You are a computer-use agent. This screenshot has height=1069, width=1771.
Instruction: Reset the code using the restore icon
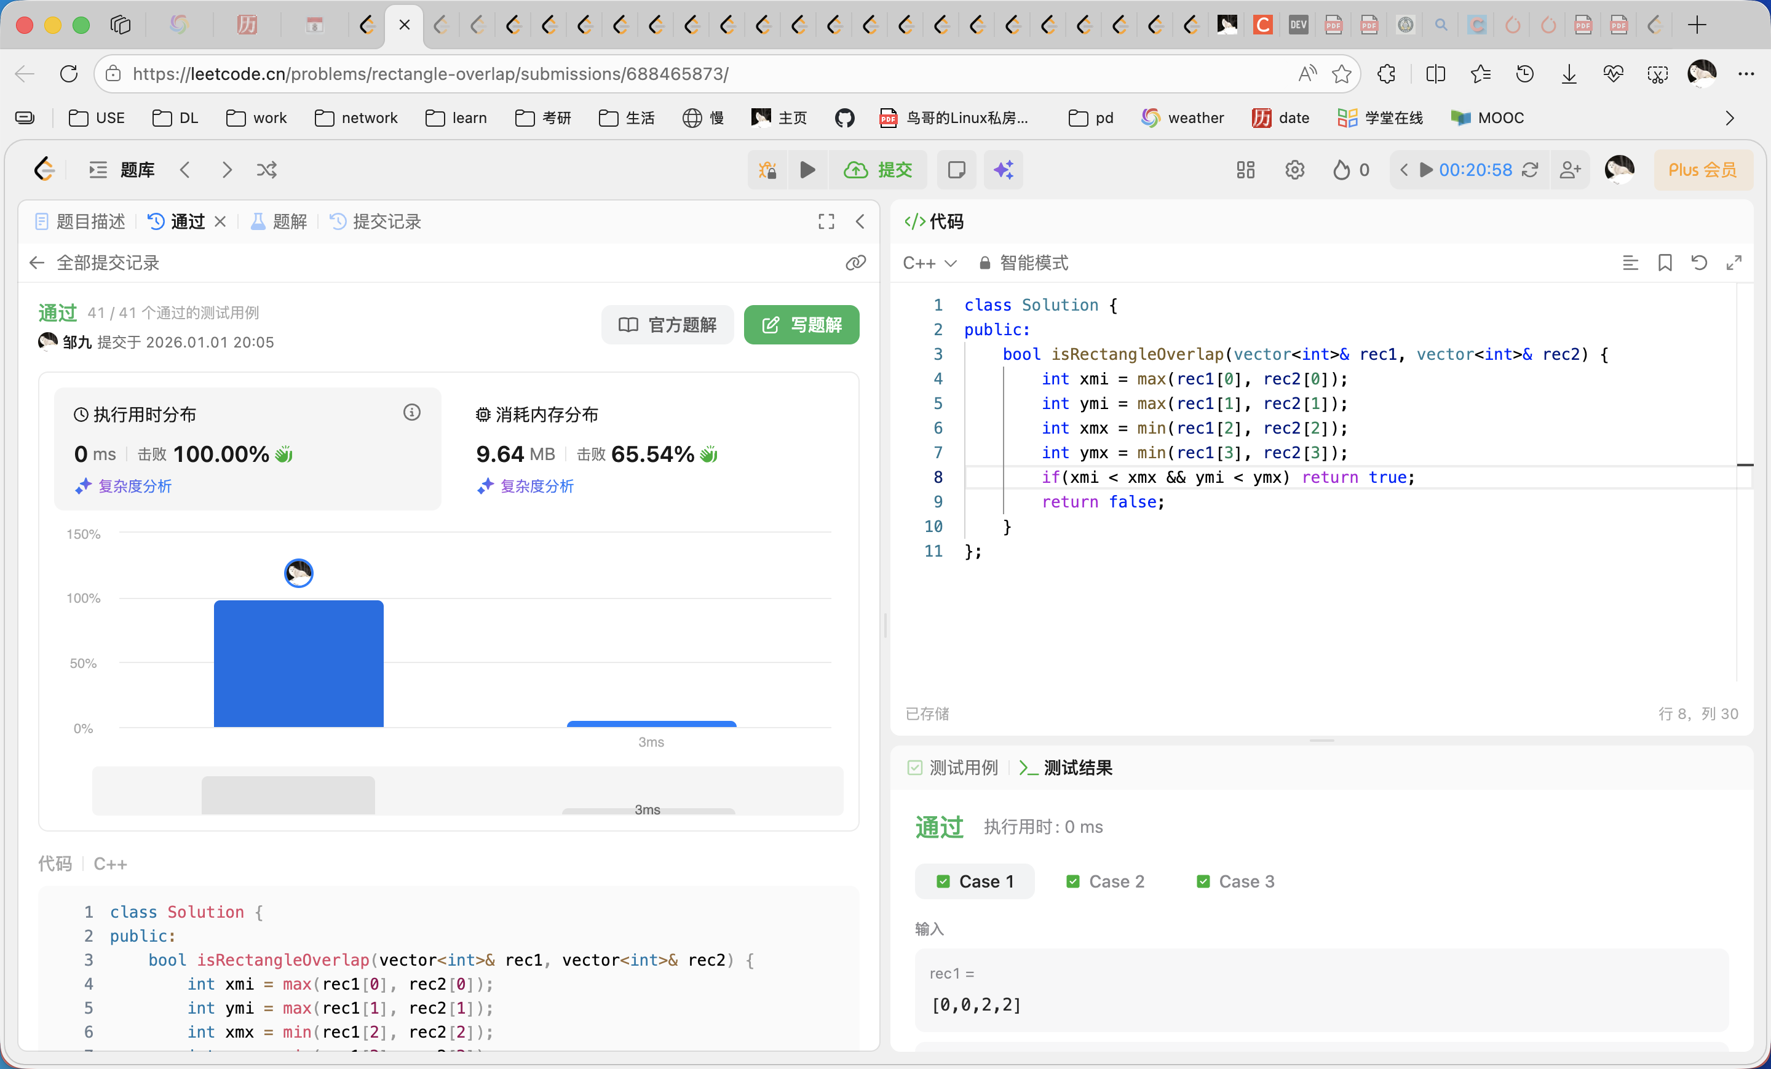click(1698, 263)
